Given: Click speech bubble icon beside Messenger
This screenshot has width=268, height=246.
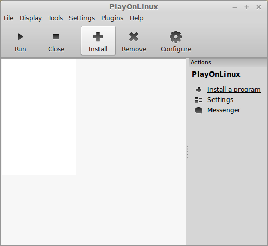Looking at the screenshot, I should tap(199, 110).
